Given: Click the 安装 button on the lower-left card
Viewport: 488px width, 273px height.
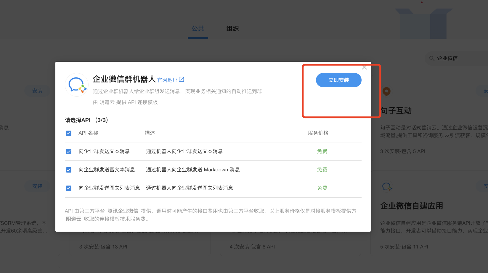Looking at the screenshot, I should click(37, 186).
